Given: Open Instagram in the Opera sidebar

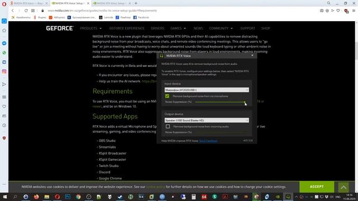Looking at the screenshot, I should click(x=4, y=71).
